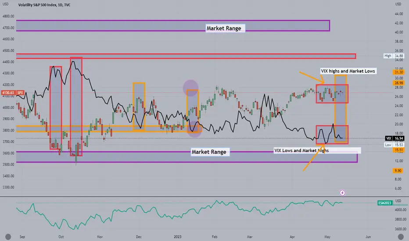This screenshot has height=241, width=409.
Task: Open the USD currency label above the 4800.00 scale
Action: click(5, 4)
